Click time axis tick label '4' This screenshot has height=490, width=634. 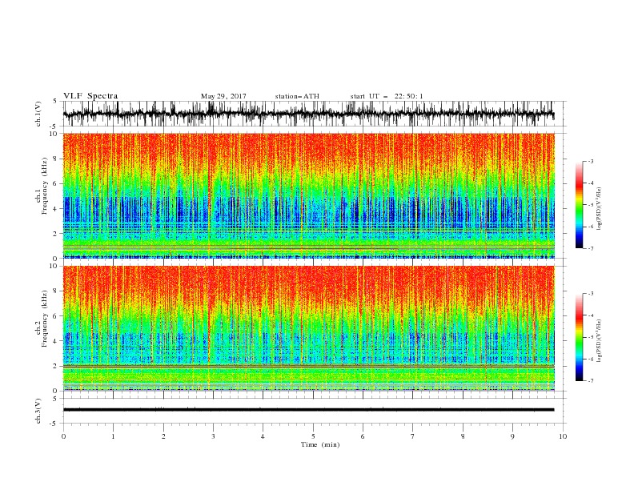click(263, 436)
